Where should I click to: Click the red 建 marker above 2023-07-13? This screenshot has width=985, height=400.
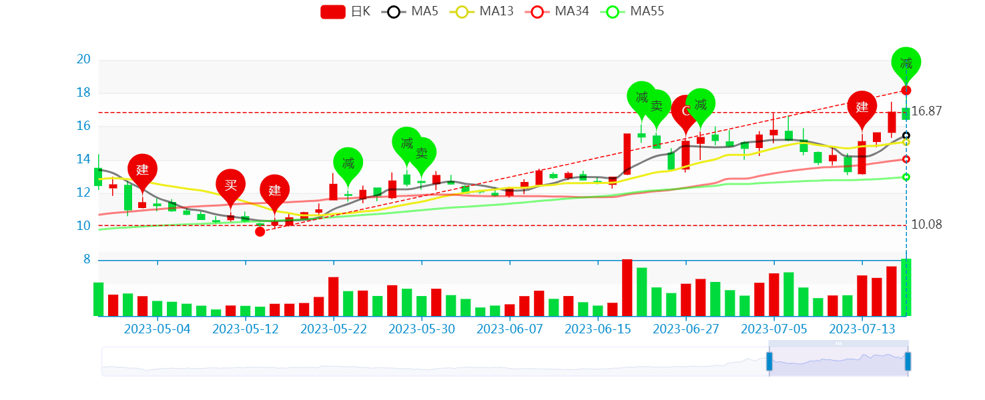tap(862, 107)
